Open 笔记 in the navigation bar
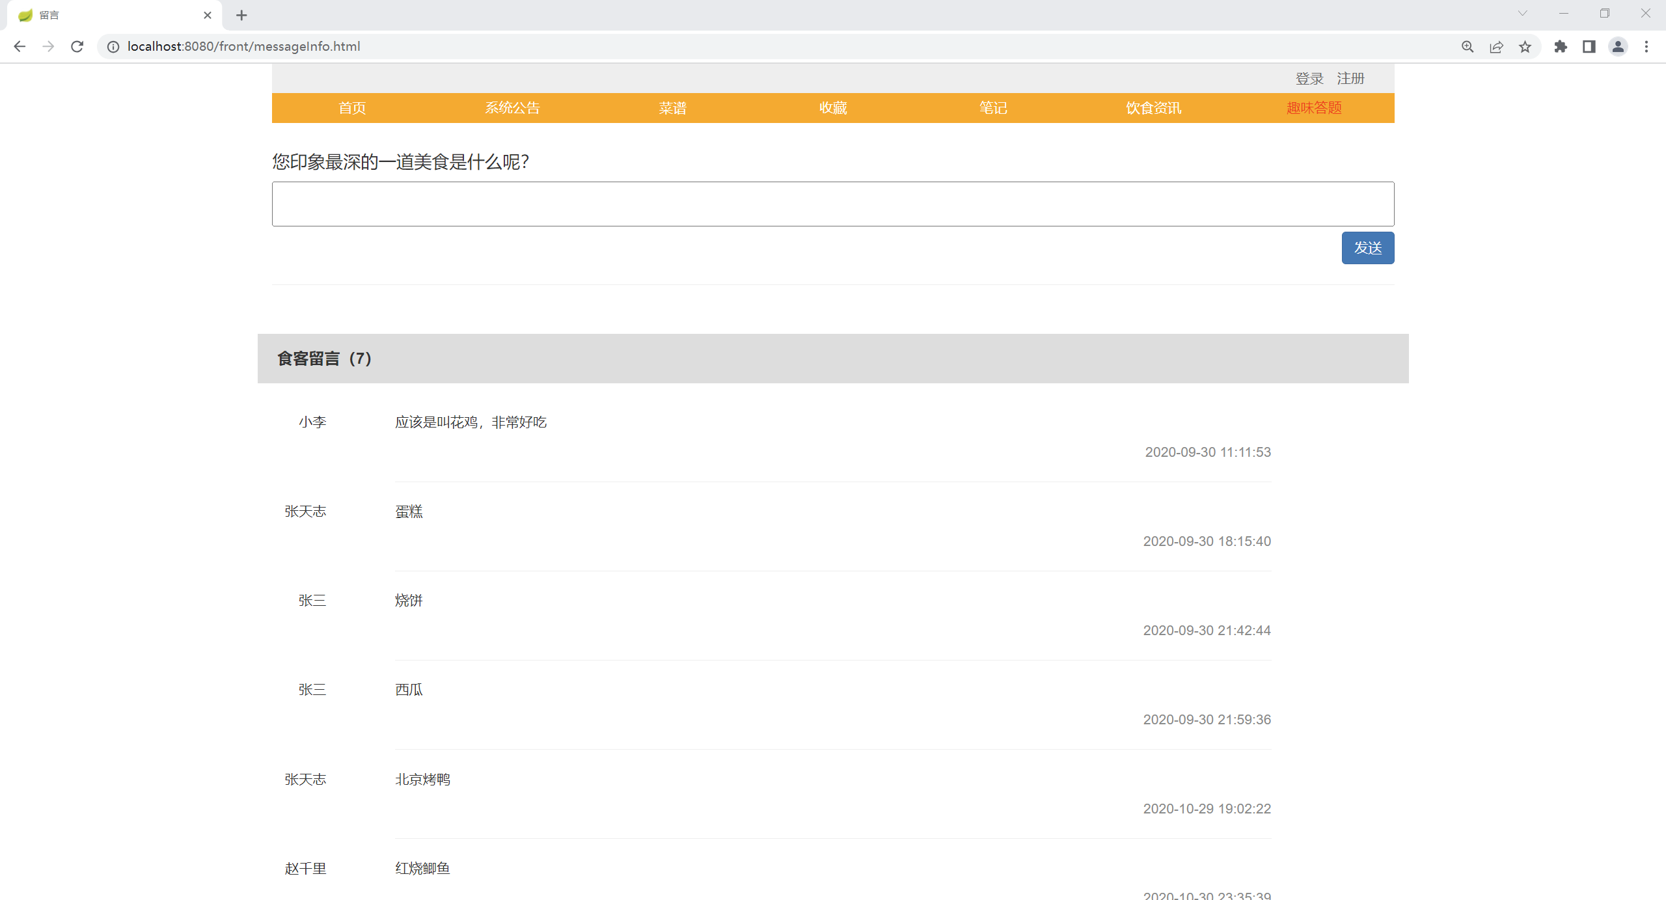Viewport: 1666px width, 900px height. [993, 108]
